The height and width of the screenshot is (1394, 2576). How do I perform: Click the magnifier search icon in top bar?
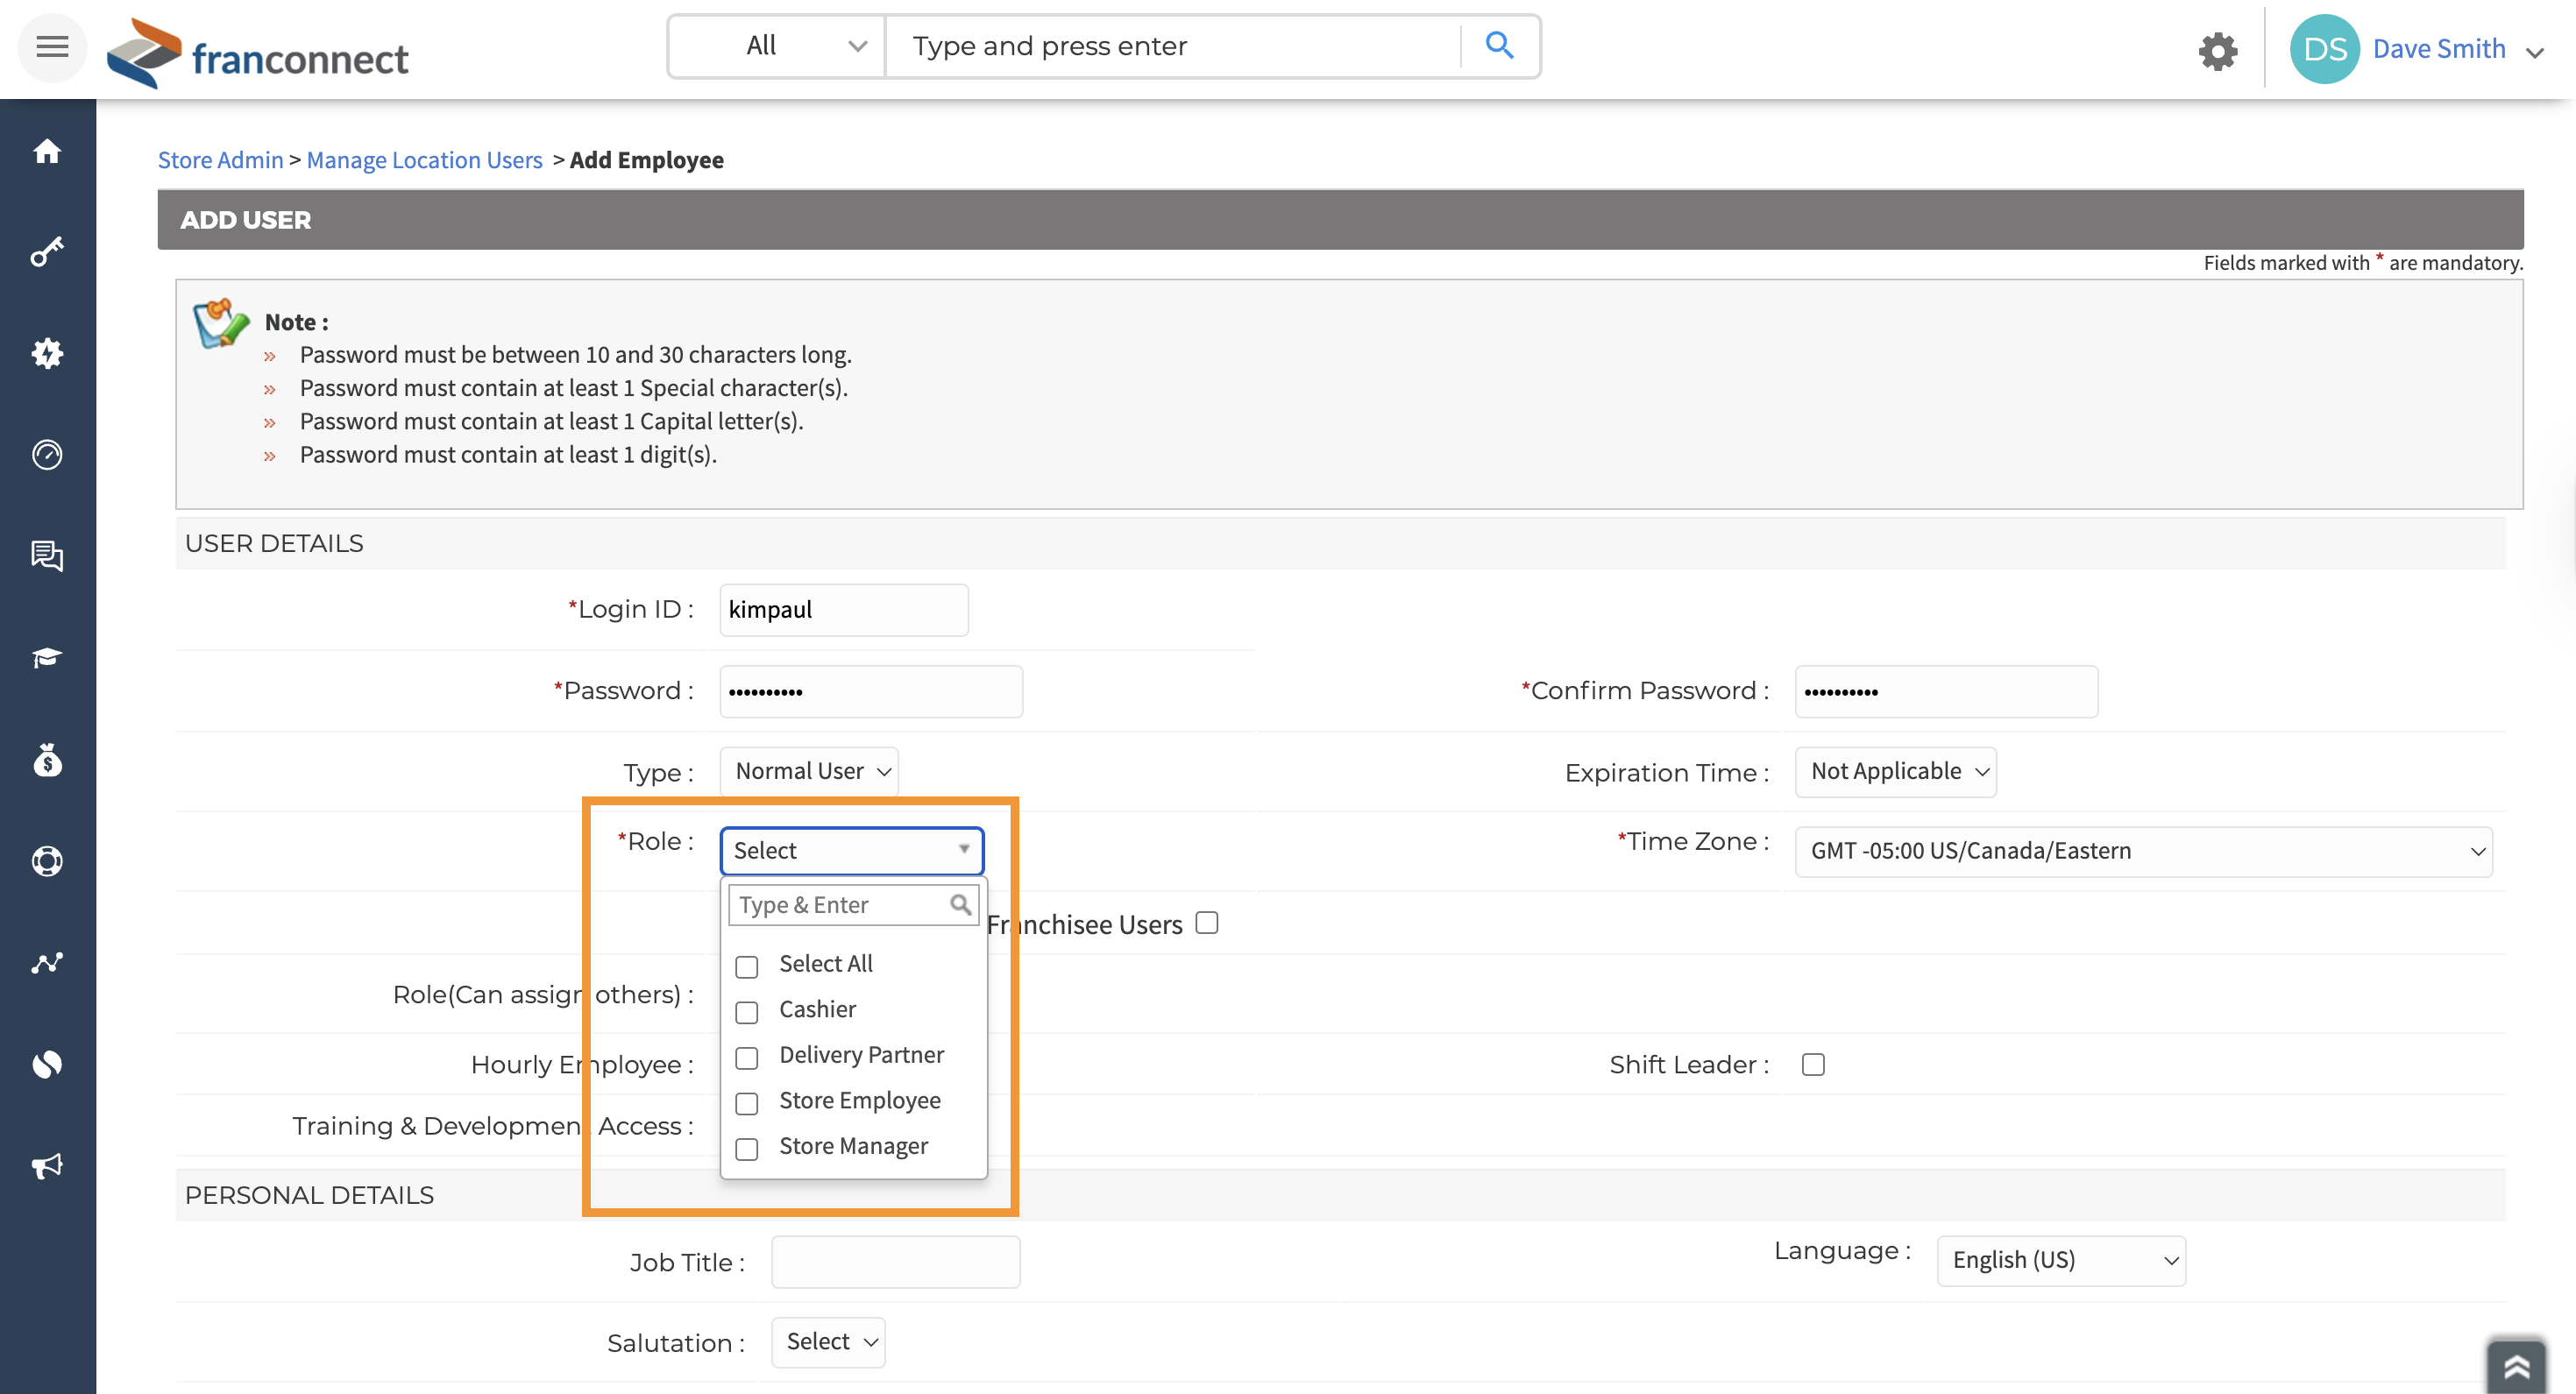click(1498, 45)
